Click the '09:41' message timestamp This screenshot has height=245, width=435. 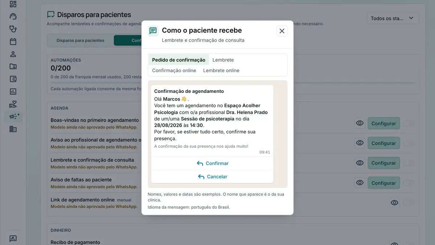click(265, 152)
